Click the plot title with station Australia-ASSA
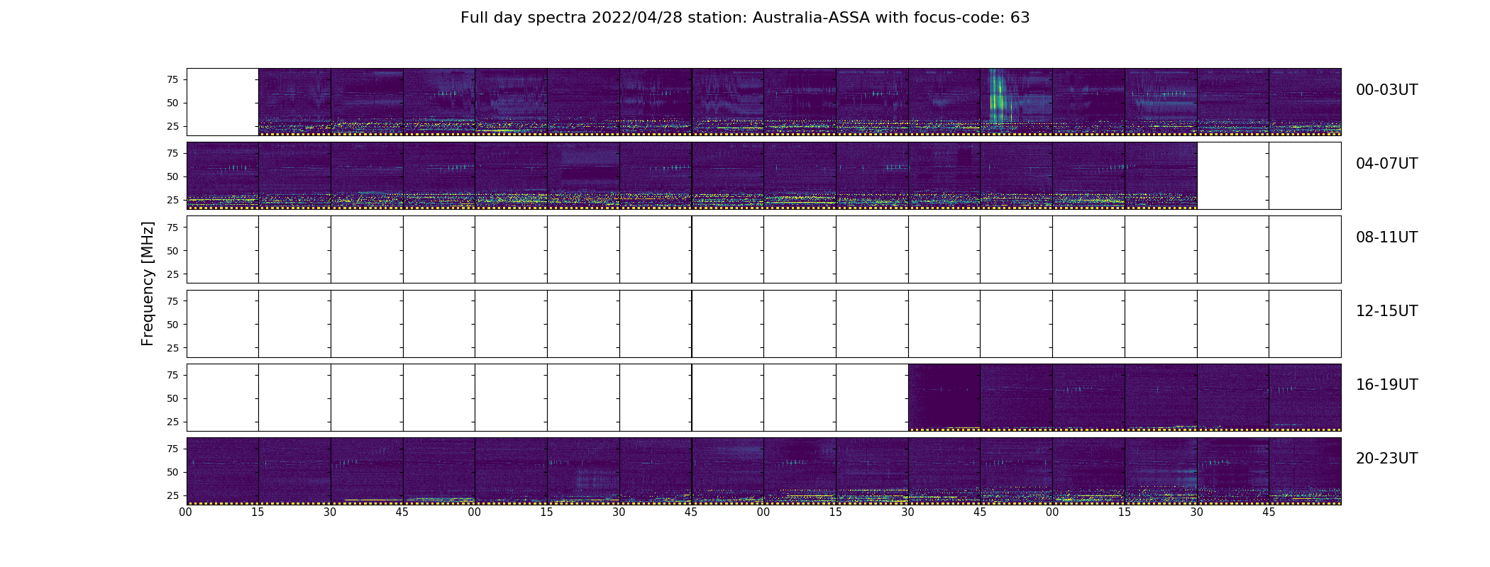 point(745,18)
